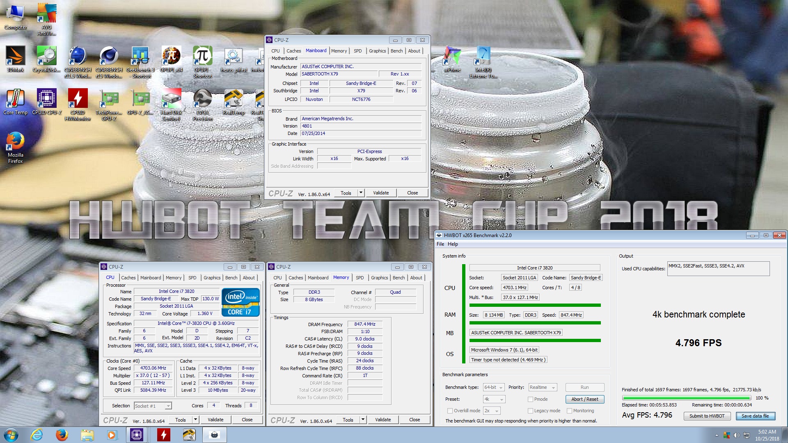Open About tab in Memory window
The width and height of the screenshot is (788, 443).
click(x=416, y=278)
